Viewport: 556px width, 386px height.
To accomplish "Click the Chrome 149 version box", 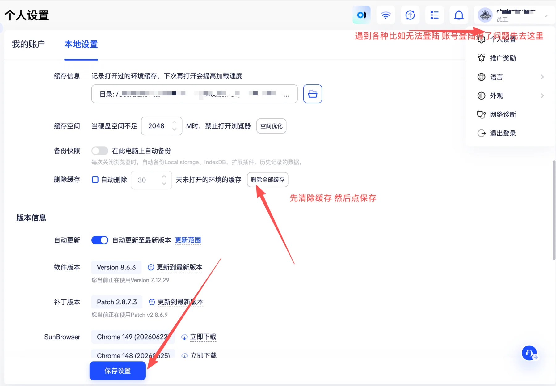I will (133, 337).
